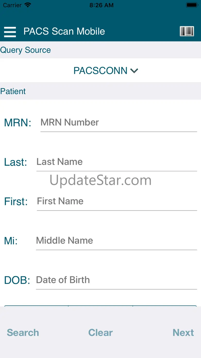The width and height of the screenshot is (201, 358).
Task: Tap the Carrier text in status bar
Action: point(12,5)
